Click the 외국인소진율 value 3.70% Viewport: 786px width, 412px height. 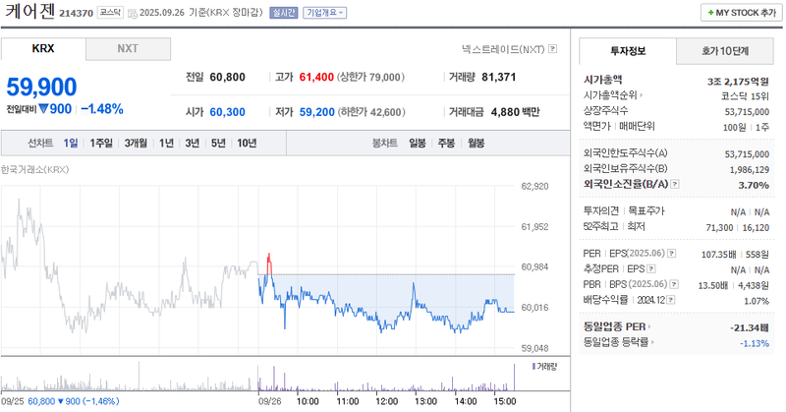(x=754, y=185)
